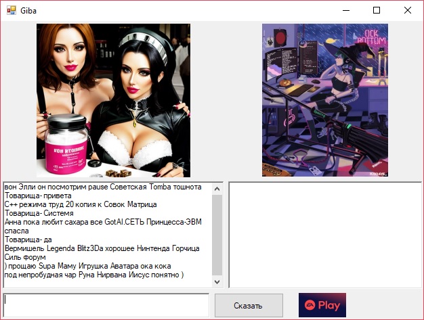Click the Giba app icon in title bar

(x=11, y=11)
